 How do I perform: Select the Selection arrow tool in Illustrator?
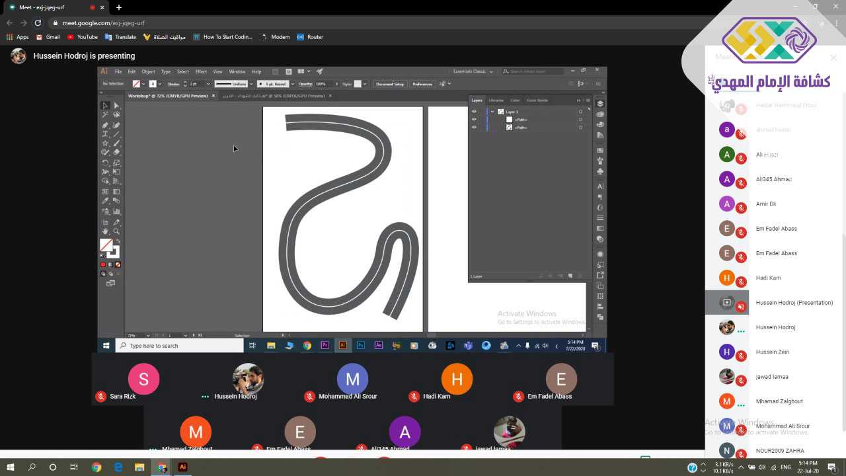(105, 106)
